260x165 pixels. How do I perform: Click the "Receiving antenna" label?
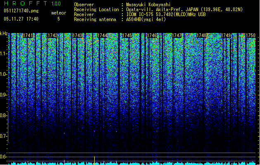(95, 19)
